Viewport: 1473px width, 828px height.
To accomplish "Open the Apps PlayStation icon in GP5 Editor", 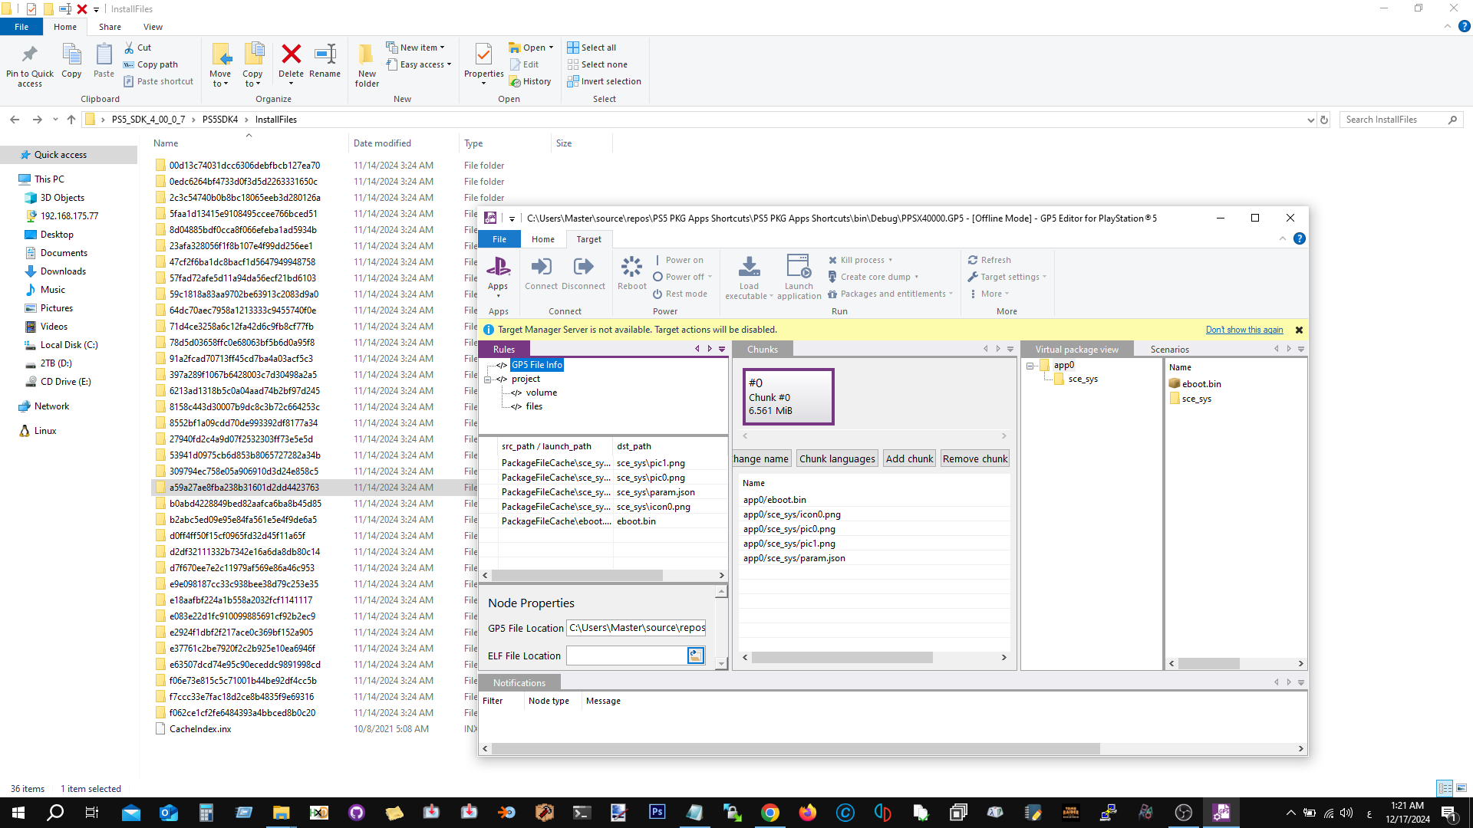I will [498, 268].
